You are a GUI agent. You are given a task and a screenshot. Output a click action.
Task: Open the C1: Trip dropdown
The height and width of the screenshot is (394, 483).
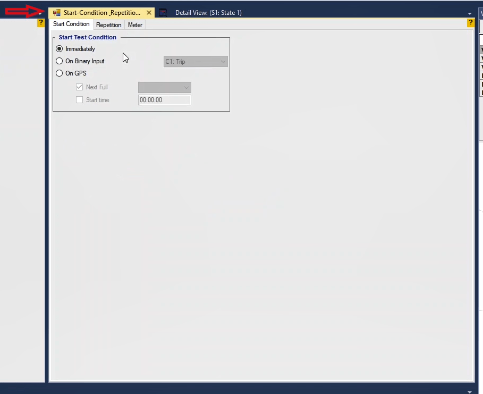pyautogui.click(x=196, y=62)
